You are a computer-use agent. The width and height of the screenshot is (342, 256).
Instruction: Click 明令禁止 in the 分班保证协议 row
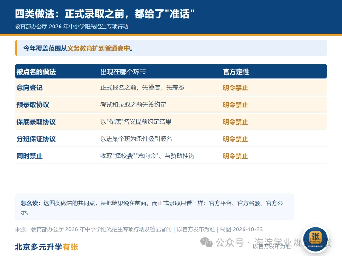click(235, 139)
